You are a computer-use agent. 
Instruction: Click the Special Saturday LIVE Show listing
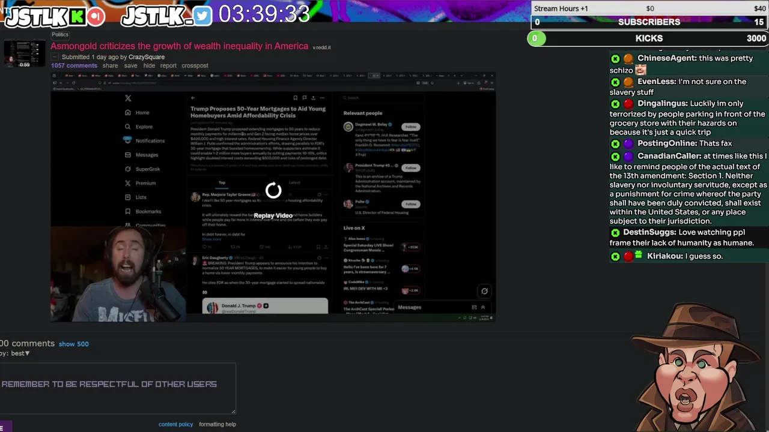(381, 245)
